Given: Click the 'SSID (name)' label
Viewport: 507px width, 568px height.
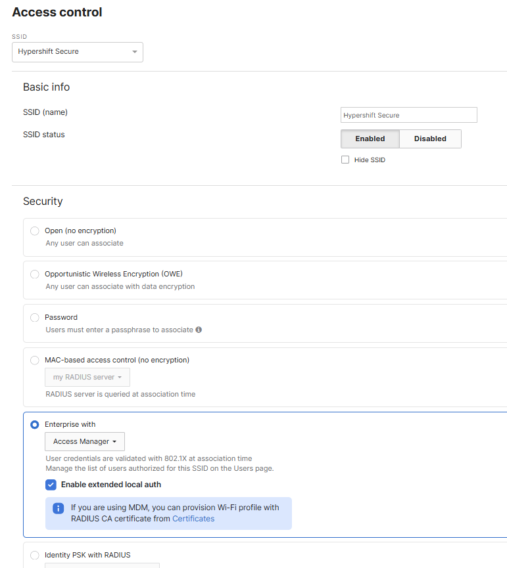Looking at the screenshot, I should pos(45,112).
